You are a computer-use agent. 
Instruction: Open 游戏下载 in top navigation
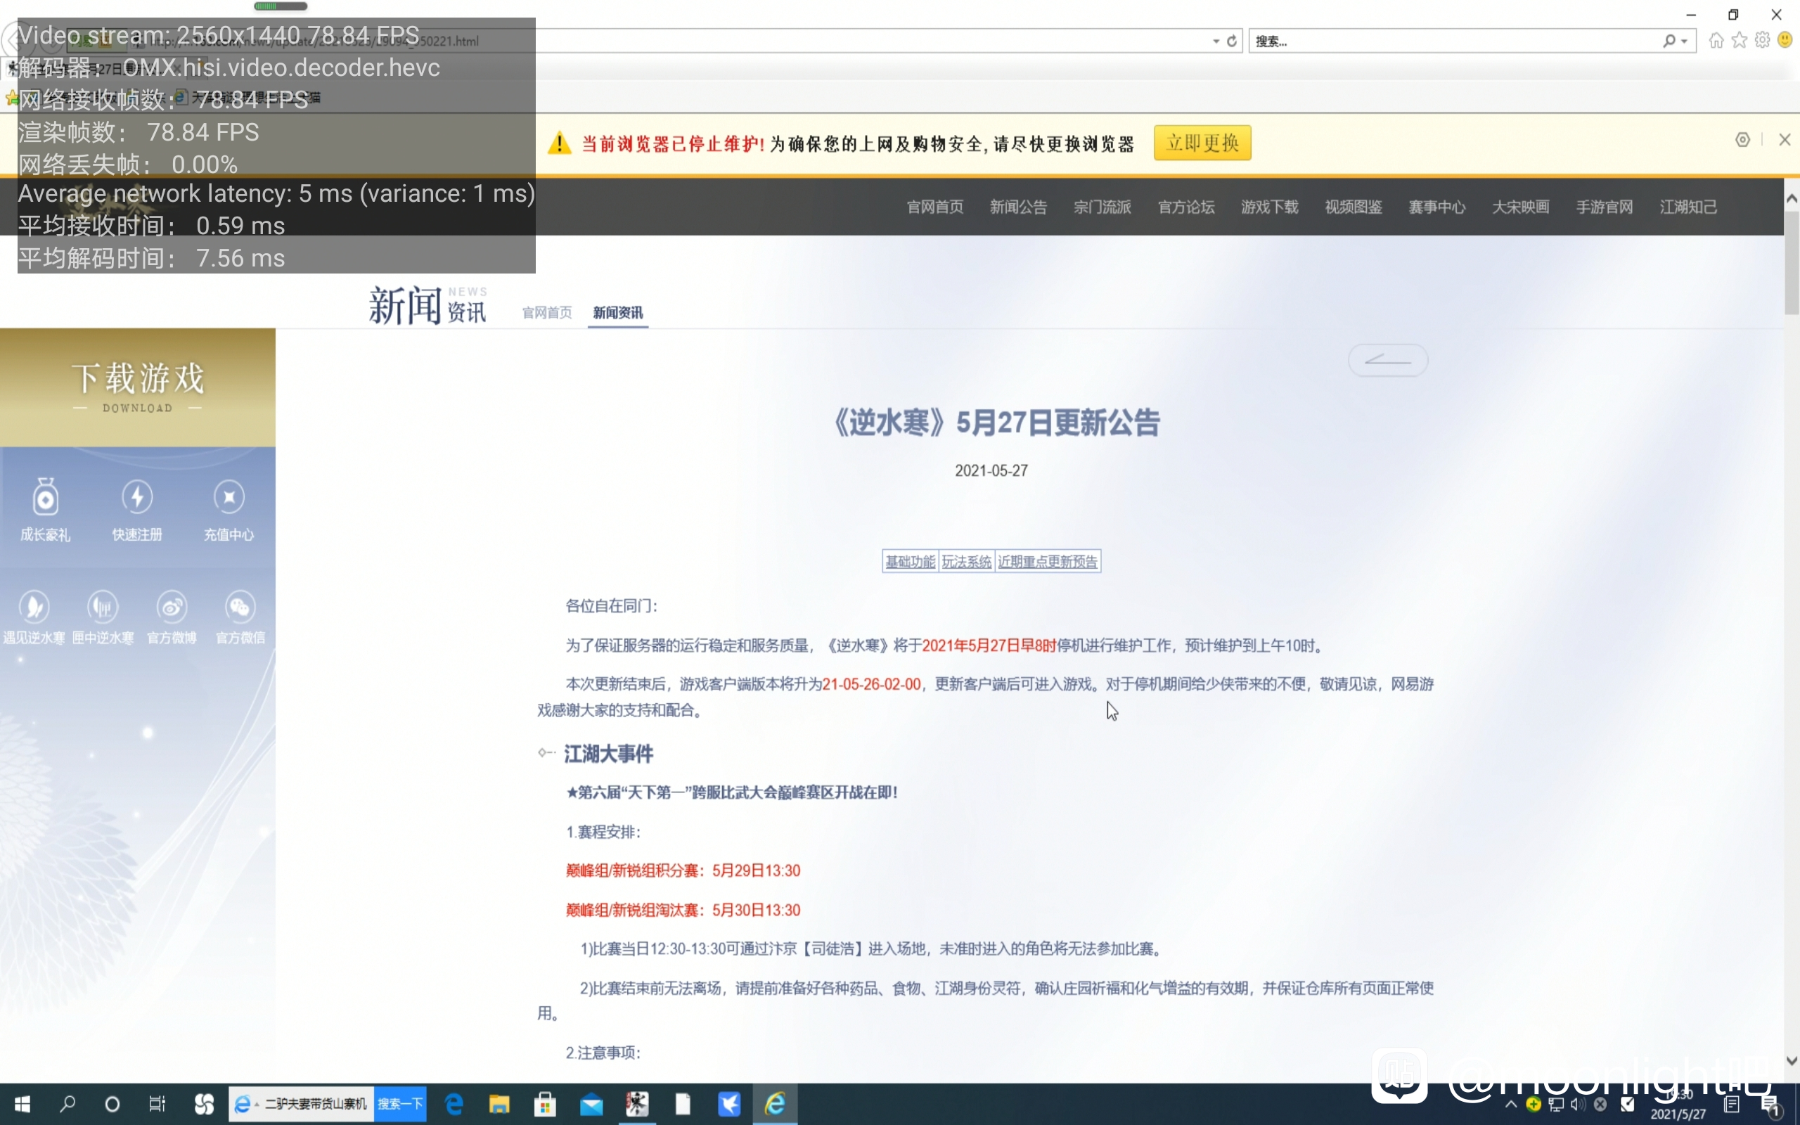coord(1270,207)
